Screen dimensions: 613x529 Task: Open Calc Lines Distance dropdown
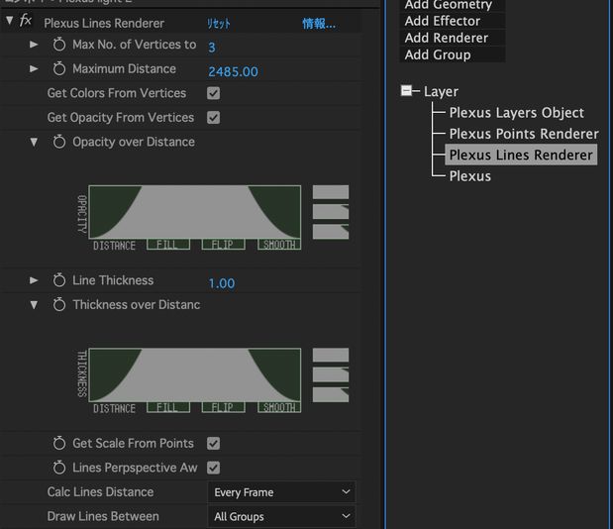(x=281, y=492)
